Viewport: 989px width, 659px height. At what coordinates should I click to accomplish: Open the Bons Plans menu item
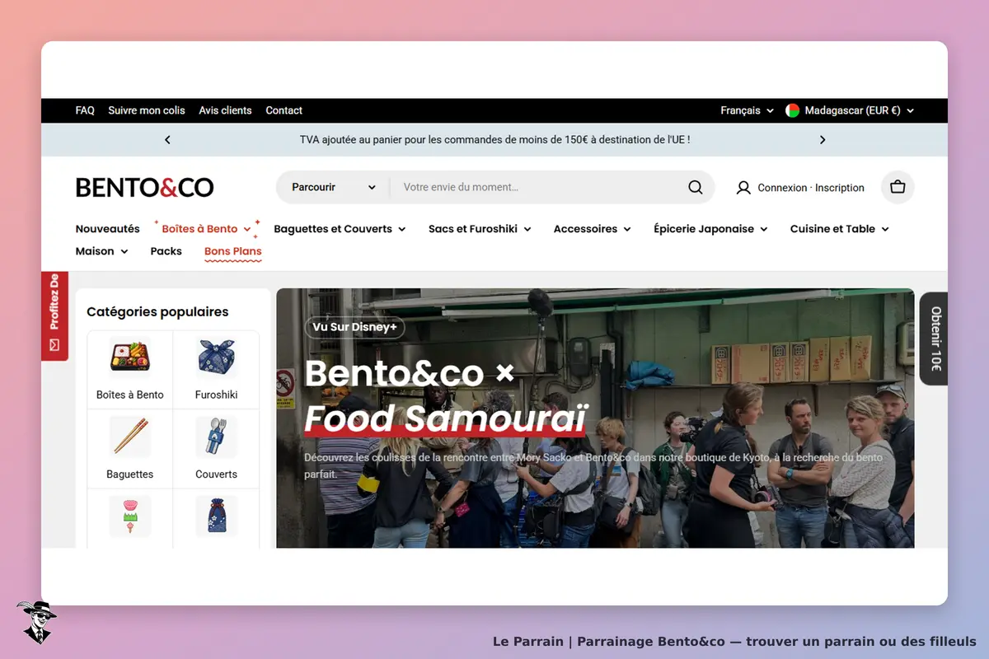[x=233, y=252]
